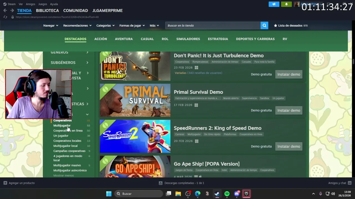Screen dimensions: 355x199
Task: Open the Ayuda menu
Action: (54, 4)
